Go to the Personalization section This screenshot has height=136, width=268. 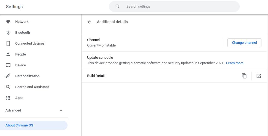click(x=27, y=76)
